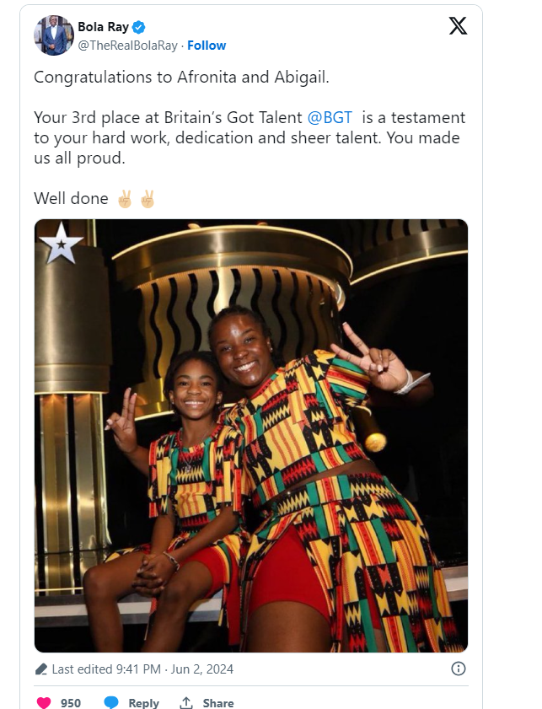Click the share arrow icon
Screen dimensions: 542x709
[186, 702]
